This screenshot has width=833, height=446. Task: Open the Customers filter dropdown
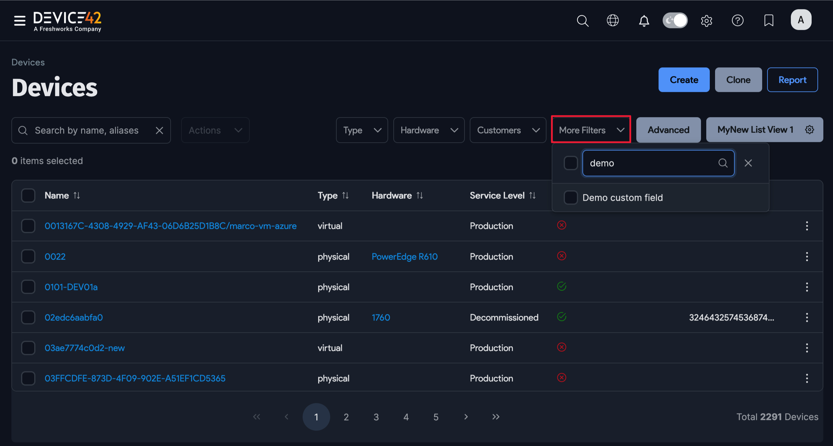click(508, 130)
